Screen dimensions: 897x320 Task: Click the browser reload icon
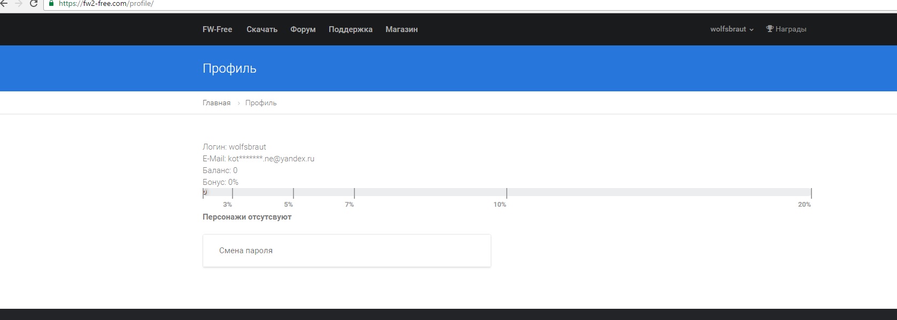click(34, 4)
